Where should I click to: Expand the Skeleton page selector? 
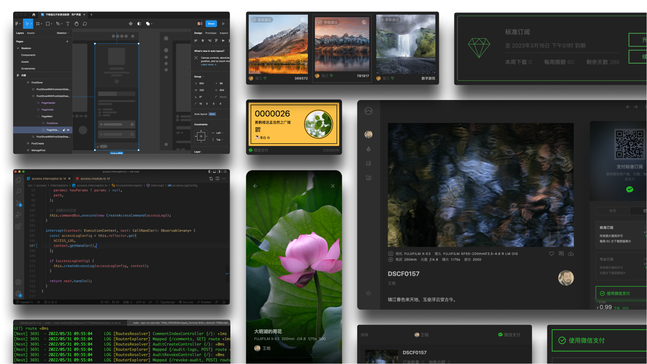[63, 33]
